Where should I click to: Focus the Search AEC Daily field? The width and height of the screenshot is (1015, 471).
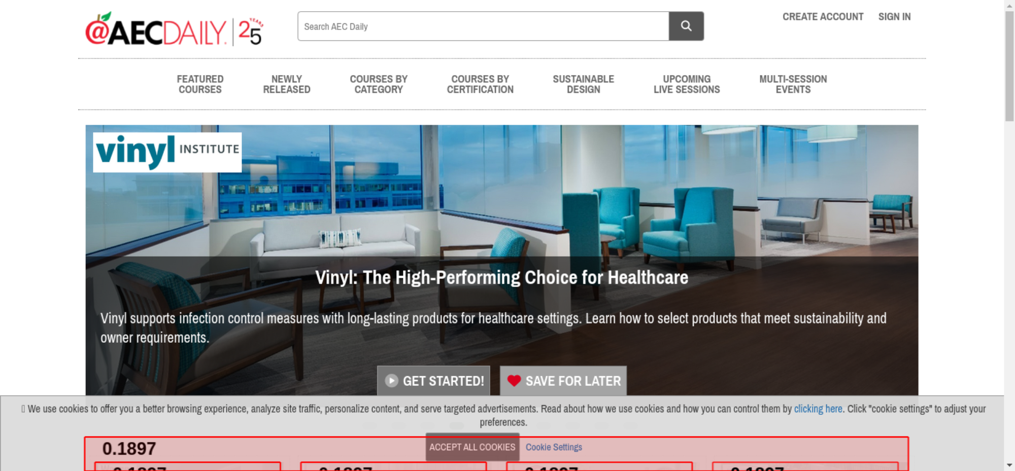click(483, 26)
